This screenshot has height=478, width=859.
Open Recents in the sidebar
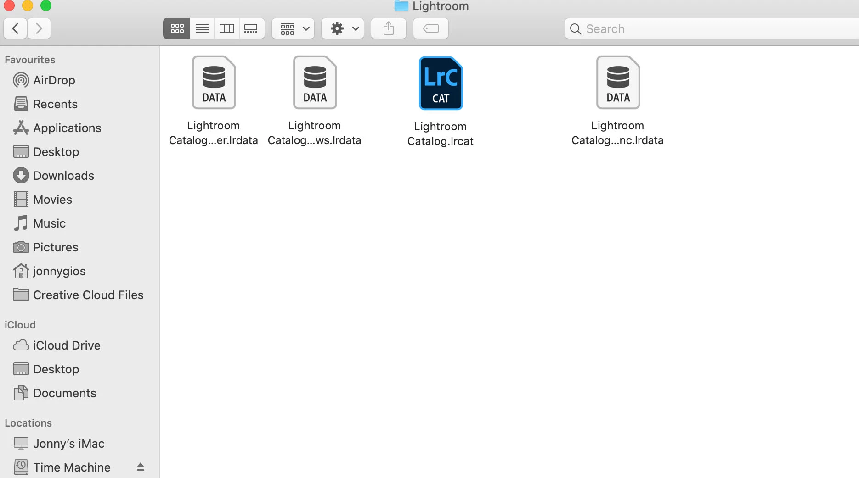(79, 104)
